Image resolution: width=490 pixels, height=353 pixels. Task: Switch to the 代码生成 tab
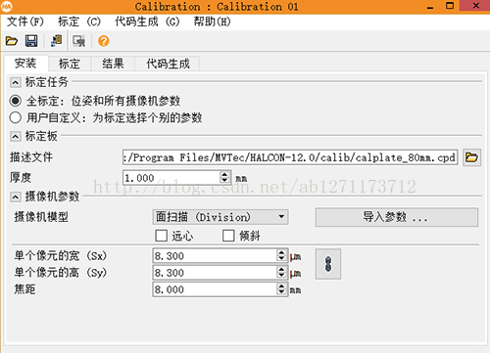pos(168,64)
